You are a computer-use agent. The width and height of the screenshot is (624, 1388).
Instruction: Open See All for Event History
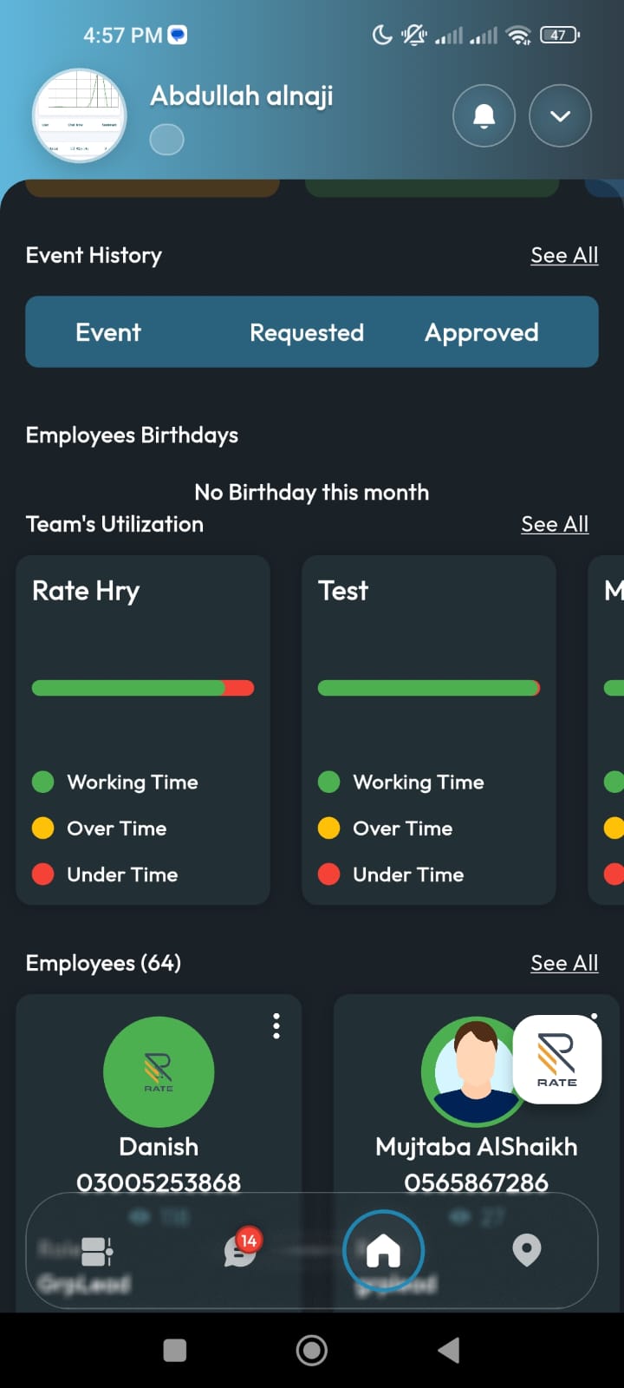click(564, 255)
